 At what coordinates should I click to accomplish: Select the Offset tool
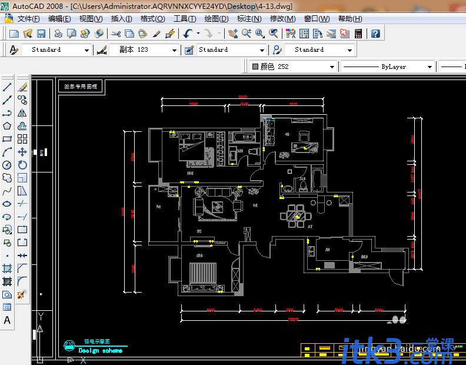22,126
